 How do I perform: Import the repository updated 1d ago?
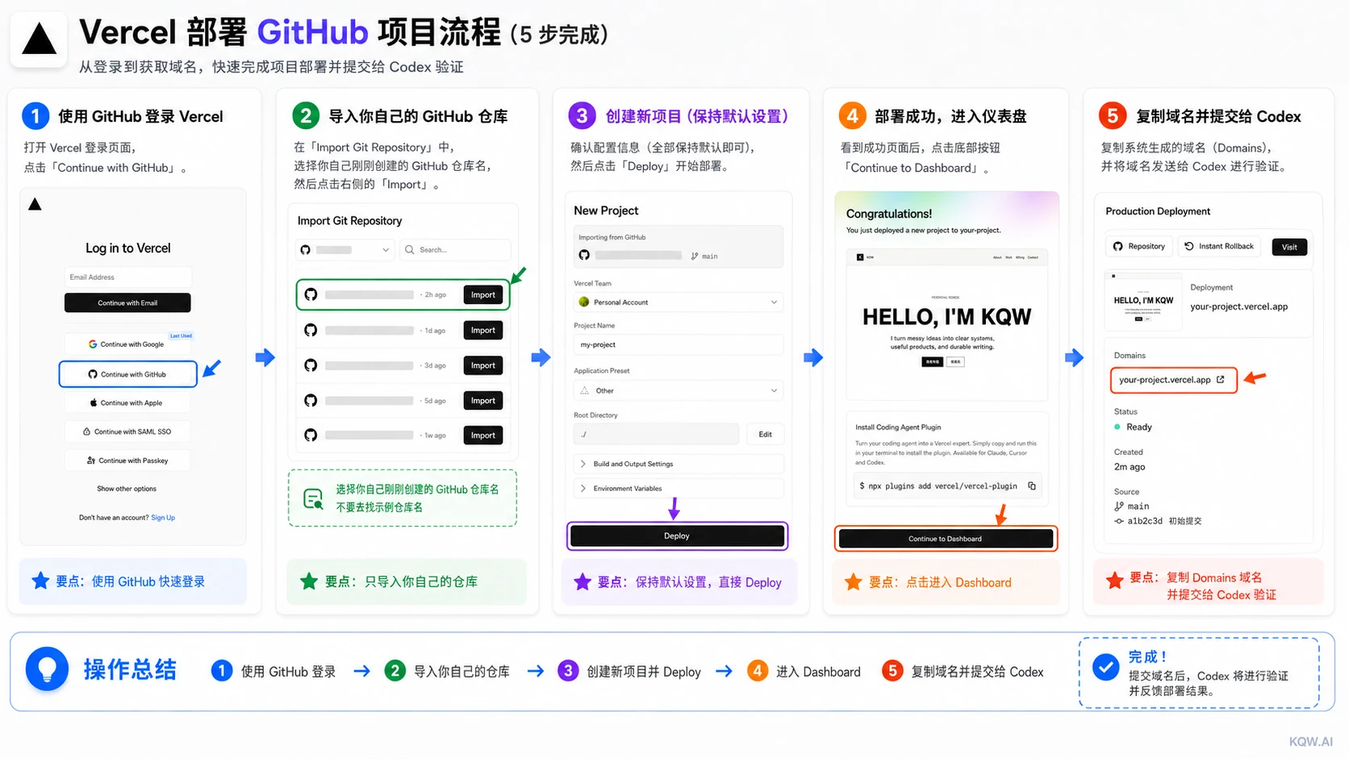[x=482, y=330]
